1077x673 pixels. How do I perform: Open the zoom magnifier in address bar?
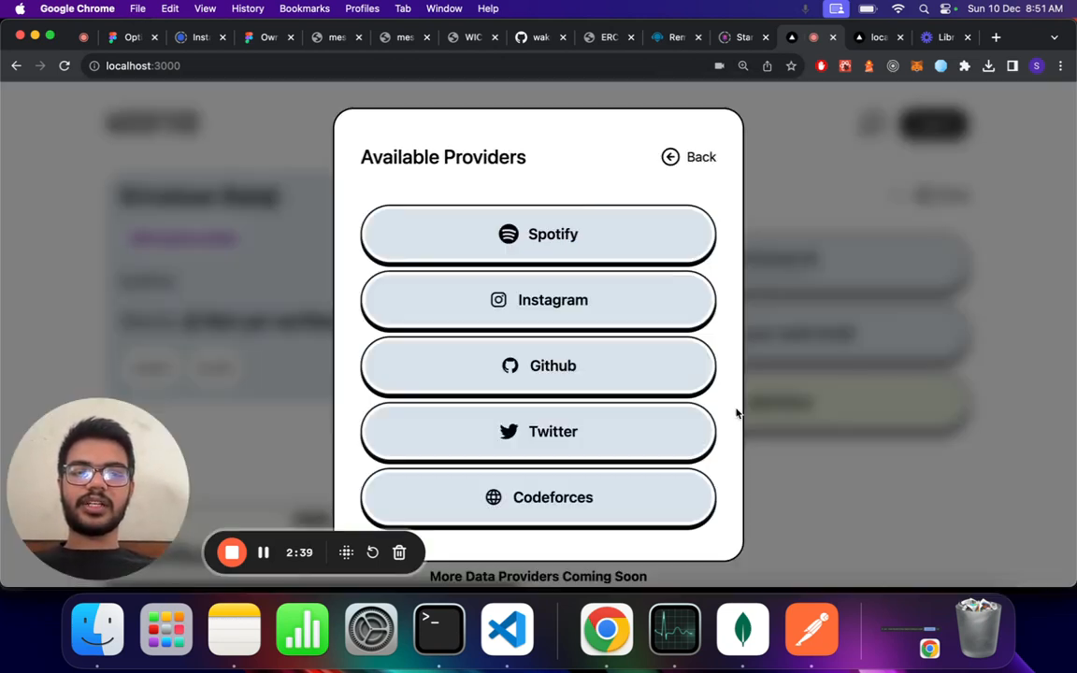tap(743, 66)
